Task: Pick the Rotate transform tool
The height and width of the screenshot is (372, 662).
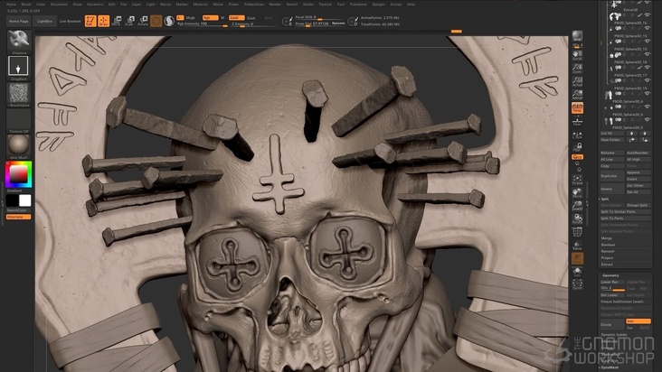Action: coord(143,20)
